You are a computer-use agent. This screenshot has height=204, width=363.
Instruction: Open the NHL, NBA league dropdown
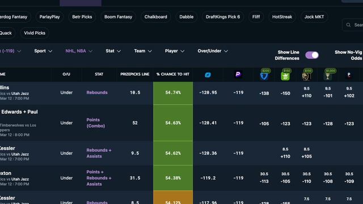[79, 51]
